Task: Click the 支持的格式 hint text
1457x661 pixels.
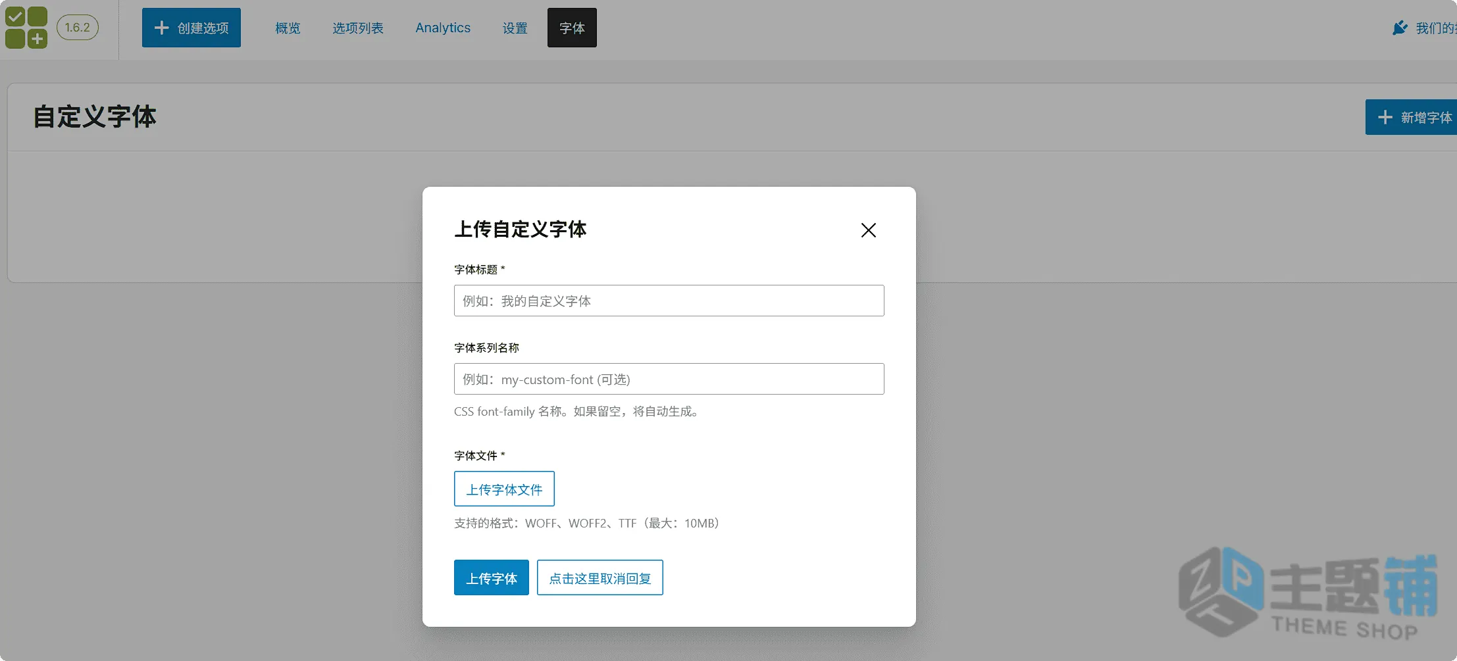Action: [588, 524]
